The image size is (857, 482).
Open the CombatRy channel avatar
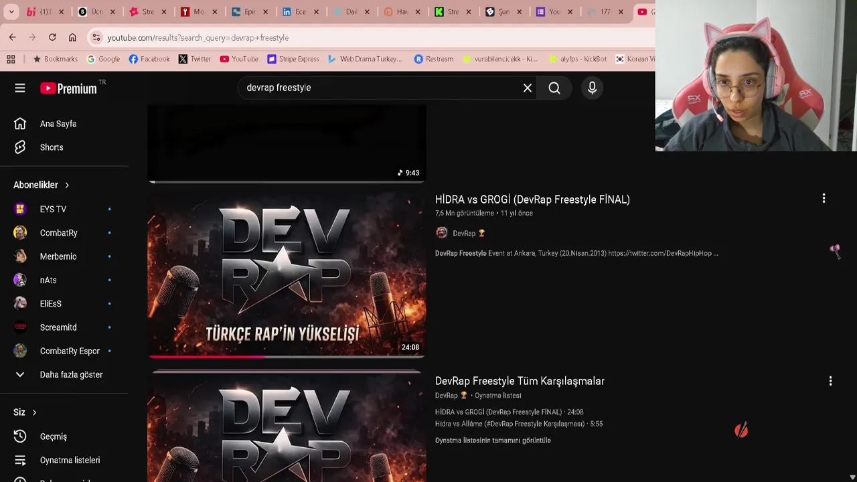click(20, 233)
